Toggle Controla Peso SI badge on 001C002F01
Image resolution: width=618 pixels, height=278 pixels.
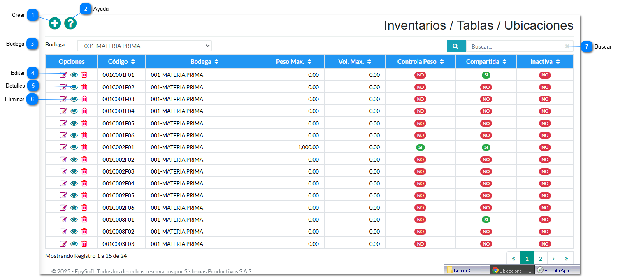[x=420, y=147]
